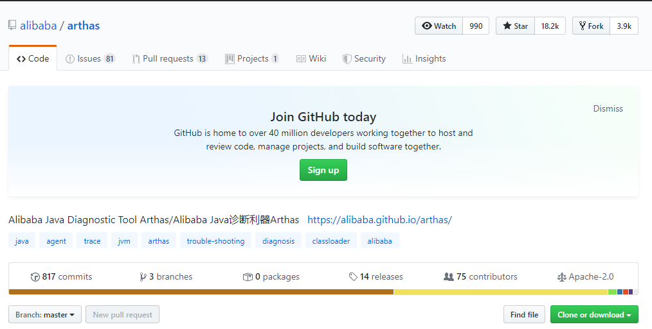
Task: Click the license scales icon
Action: [x=562, y=276]
